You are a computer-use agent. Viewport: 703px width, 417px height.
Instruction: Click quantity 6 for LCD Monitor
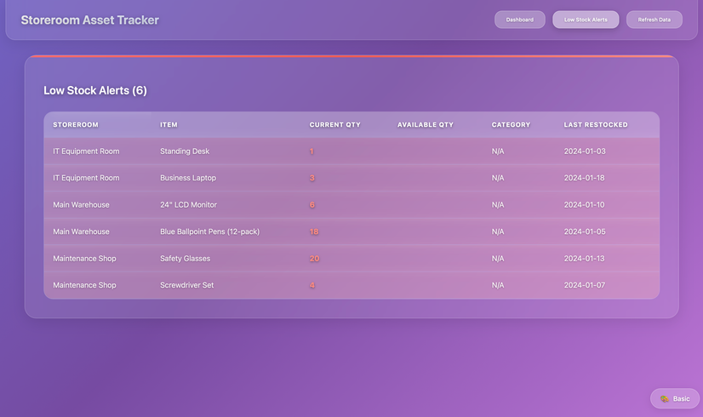point(312,205)
